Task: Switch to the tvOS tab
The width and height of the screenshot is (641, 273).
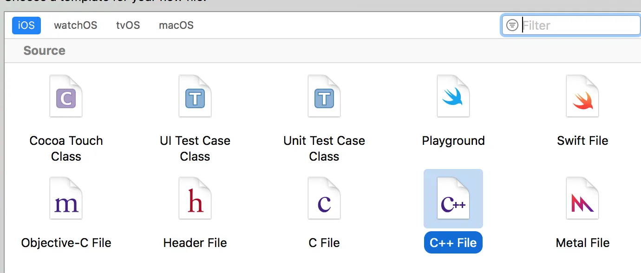Action: [x=128, y=25]
